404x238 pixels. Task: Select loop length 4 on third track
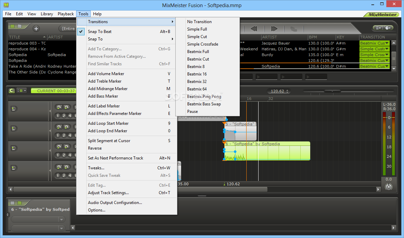point(70,155)
